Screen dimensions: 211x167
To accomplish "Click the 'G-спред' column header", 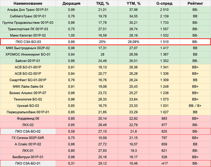I will pos(164,3).
